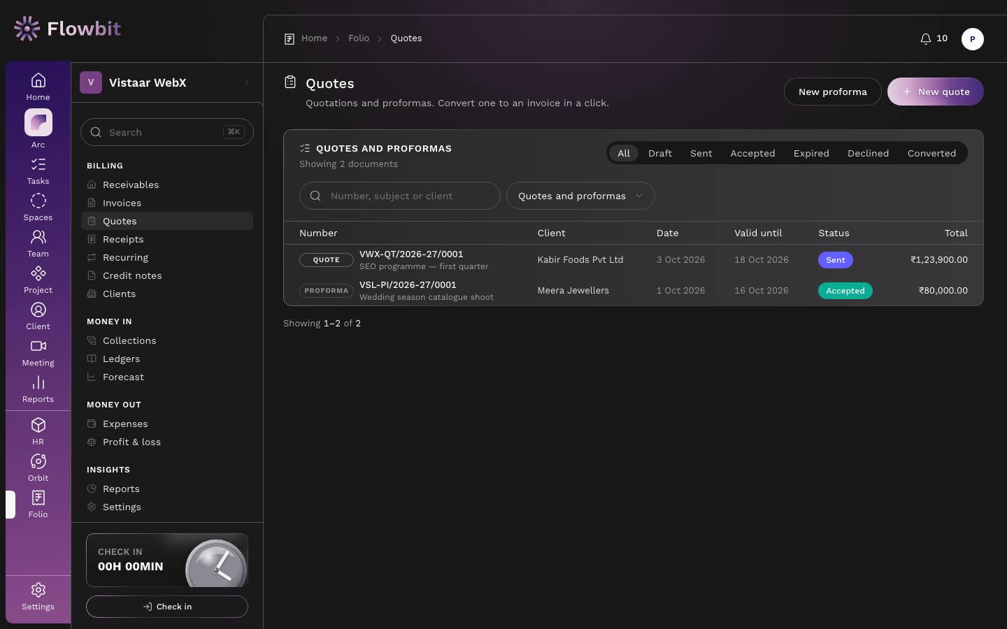
Task: Filter quotes by Converted status
Action: tap(931, 153)
